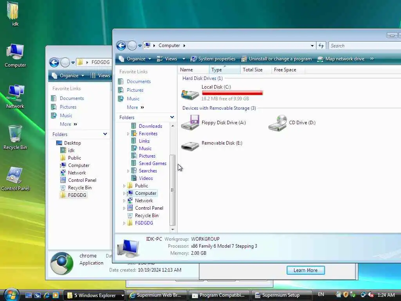Click folder tree scrollbar up arrow
Viewport: 401px width, 301px height.
click(173, 126)
